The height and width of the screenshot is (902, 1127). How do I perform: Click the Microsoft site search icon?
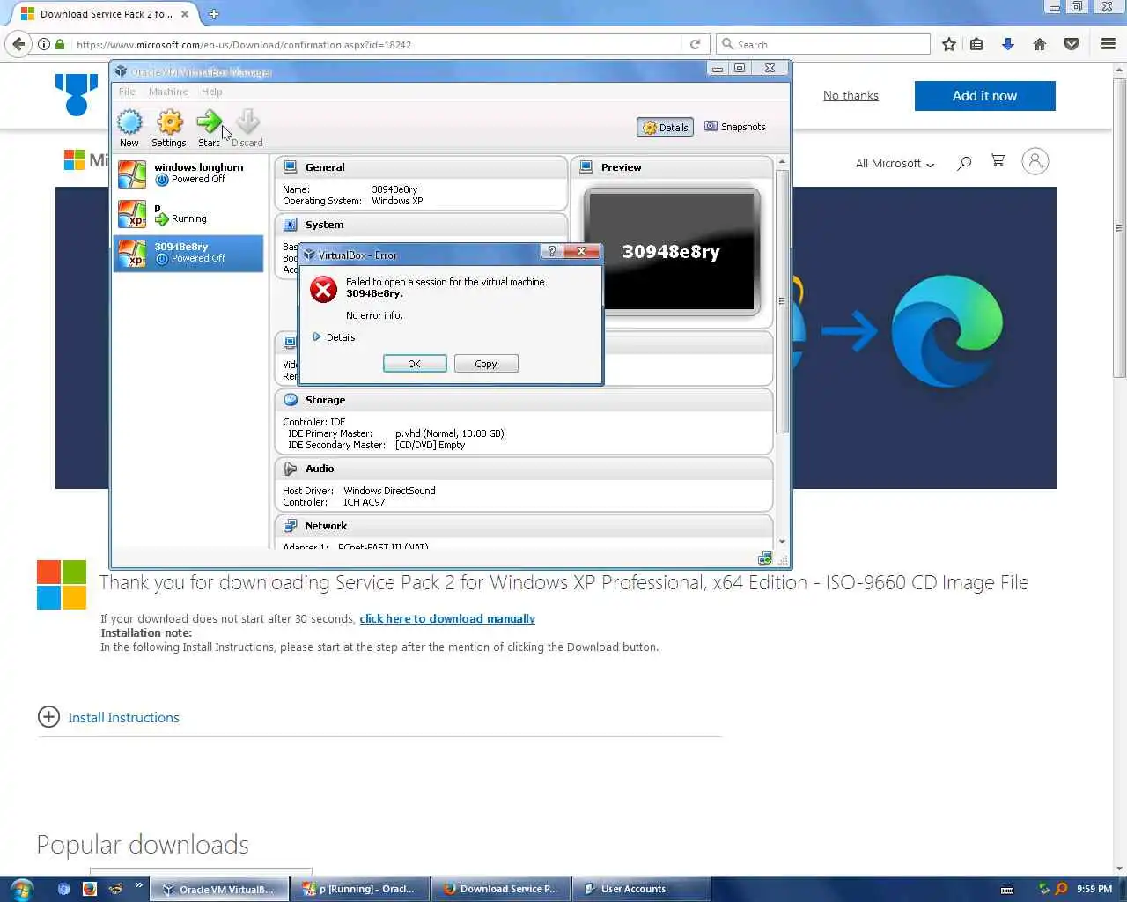click(964, 162)
